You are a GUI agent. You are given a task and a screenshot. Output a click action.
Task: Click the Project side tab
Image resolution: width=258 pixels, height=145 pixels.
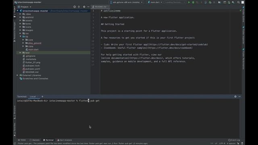(15, 12)
